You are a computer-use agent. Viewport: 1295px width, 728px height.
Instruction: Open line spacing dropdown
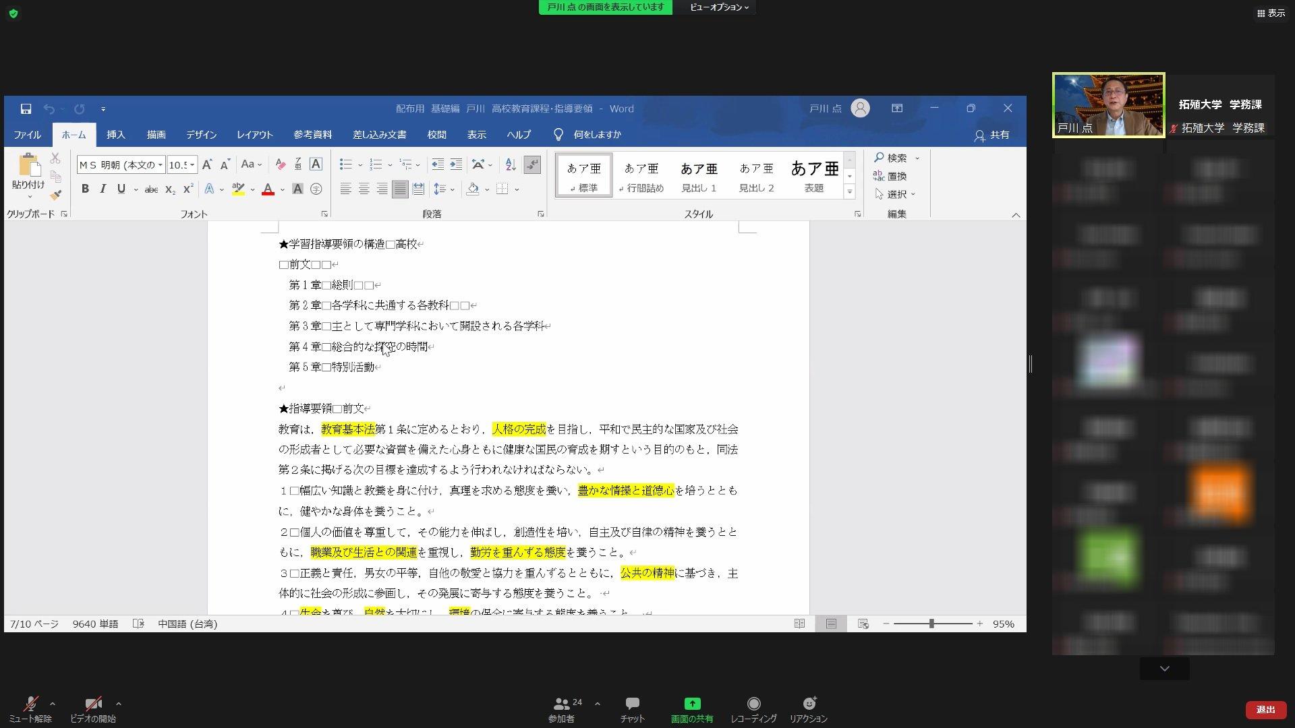pyautogui.click(x=444, y=189)
